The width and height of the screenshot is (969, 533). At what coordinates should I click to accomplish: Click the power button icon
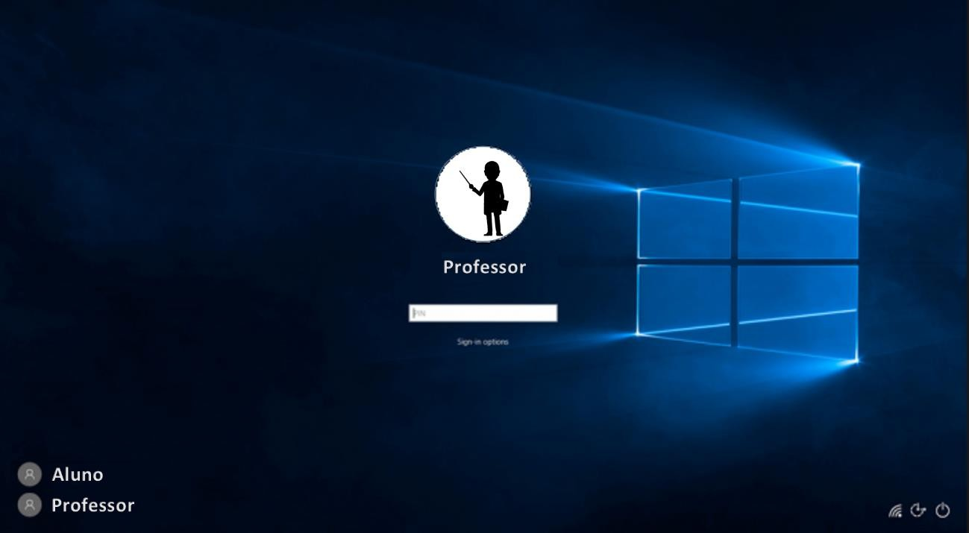(943, 511)
